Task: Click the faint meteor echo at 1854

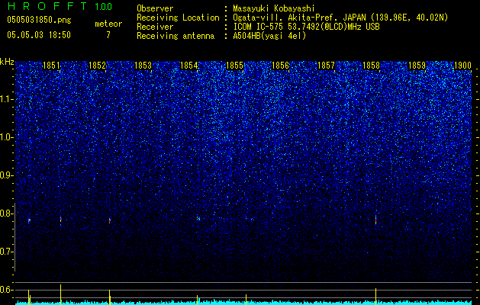Action: pos(198,218)
